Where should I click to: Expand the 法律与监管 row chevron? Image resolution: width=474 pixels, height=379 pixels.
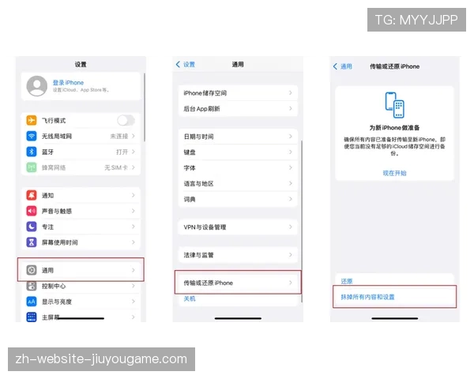291,255
